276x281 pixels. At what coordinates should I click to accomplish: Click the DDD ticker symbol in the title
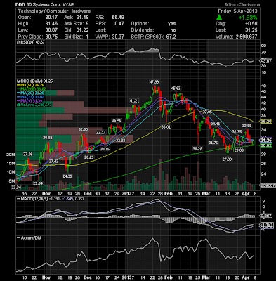tap(20, 4)
